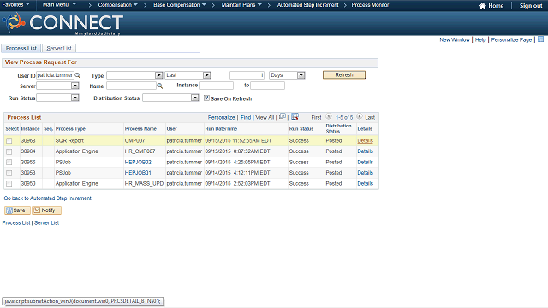This screenshot has height=308, width=548.
Task: Open Details for the HR_MASS_UPD process
Action: pyautogui.click(x=366, y=184)
